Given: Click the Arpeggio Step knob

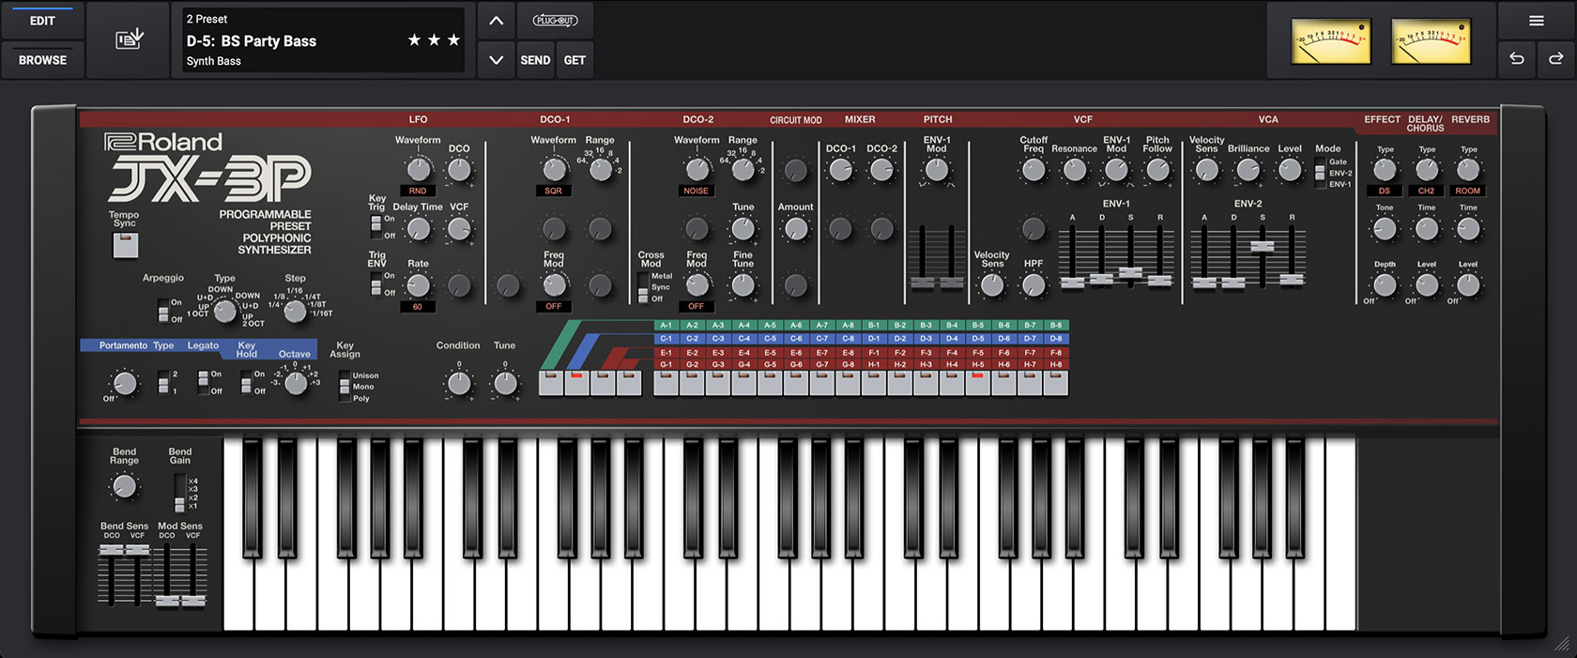Looking at the screenshot, I should [x=295, y=312].
